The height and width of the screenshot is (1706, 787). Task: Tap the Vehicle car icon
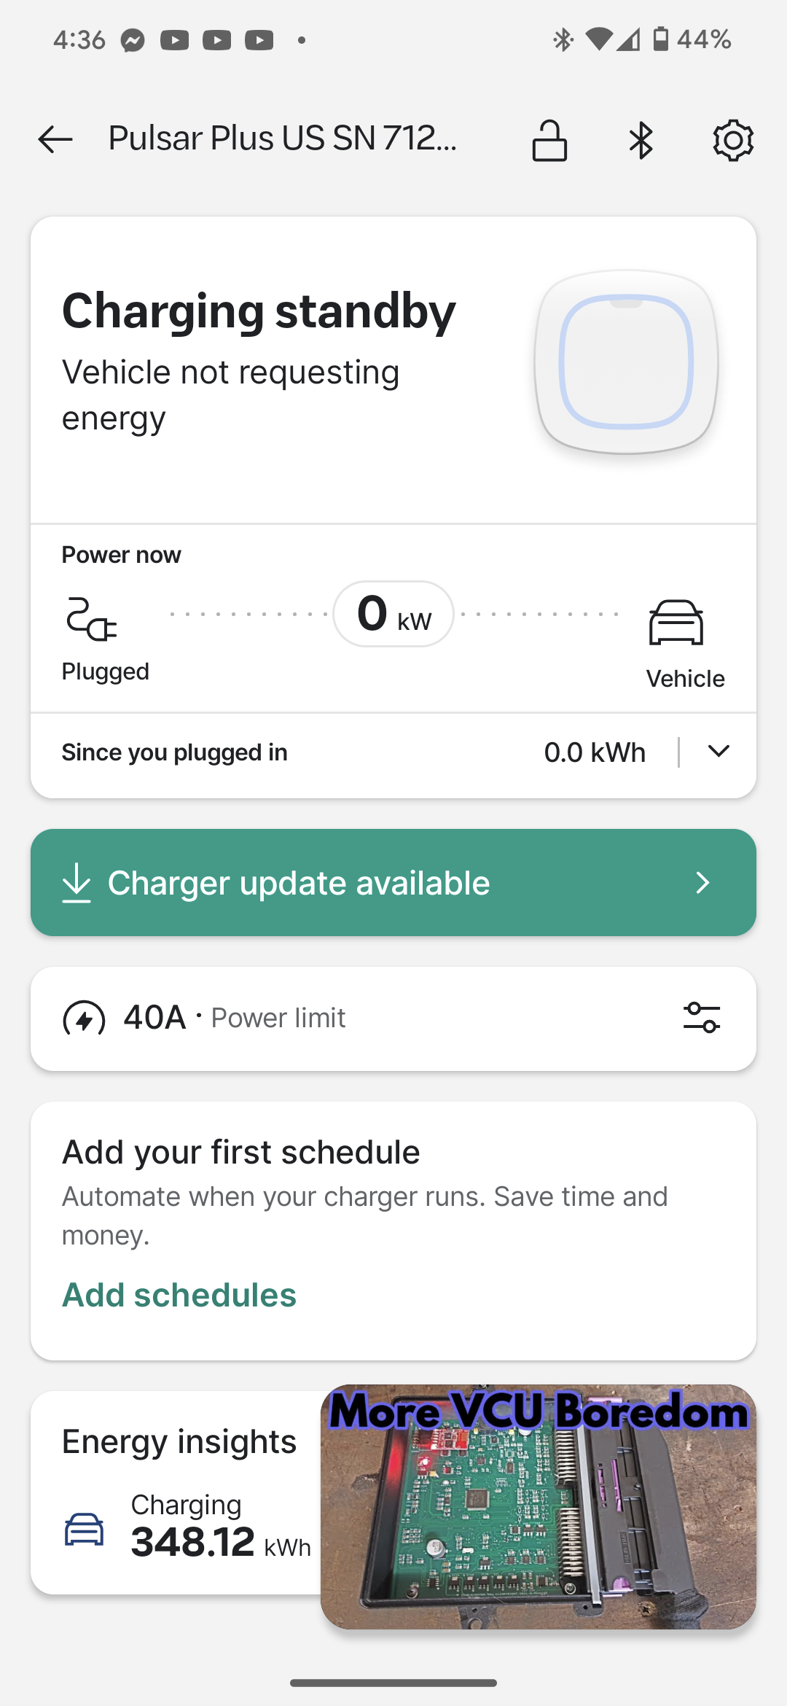[676, 623]
